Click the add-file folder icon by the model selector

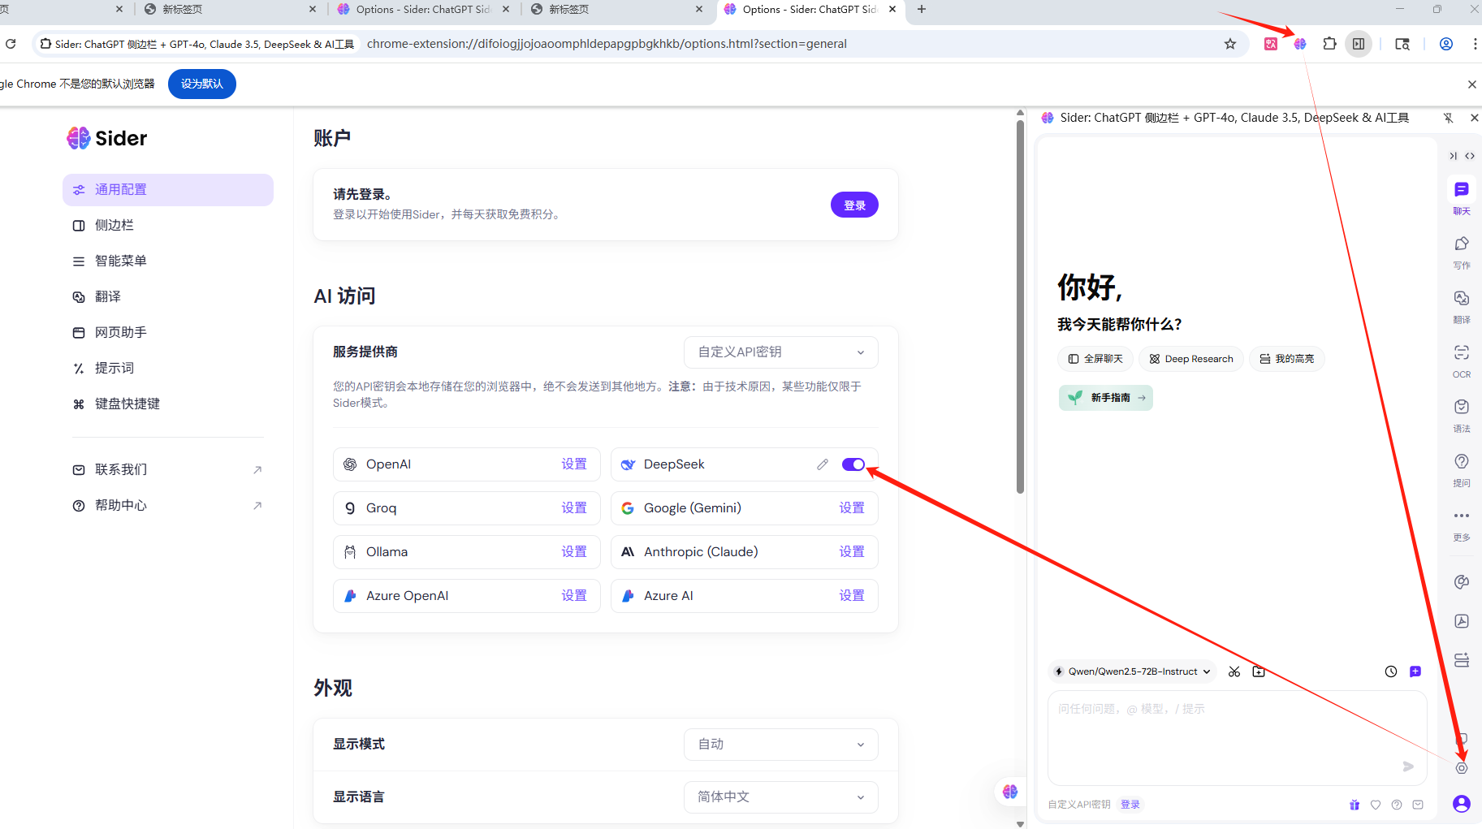(1259, 671)
